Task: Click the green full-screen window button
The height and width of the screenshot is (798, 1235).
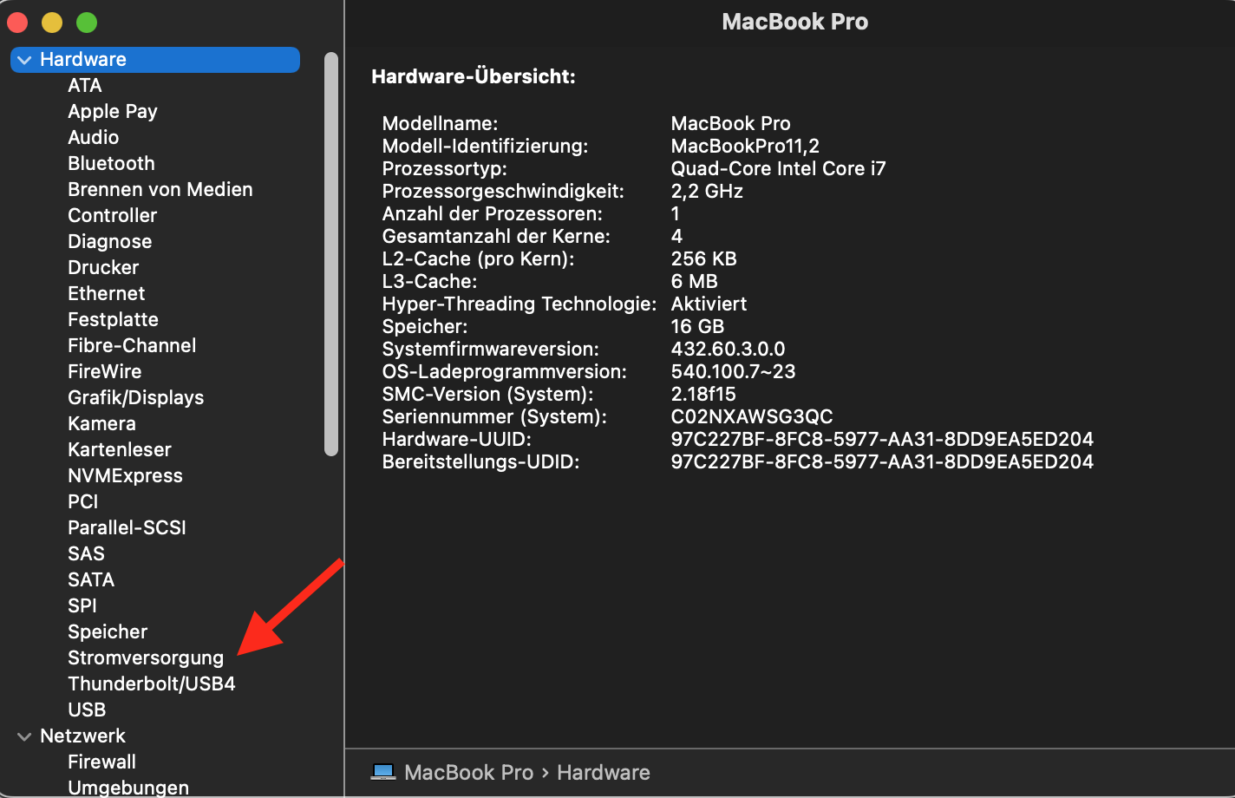Action: tap(87, 23)
